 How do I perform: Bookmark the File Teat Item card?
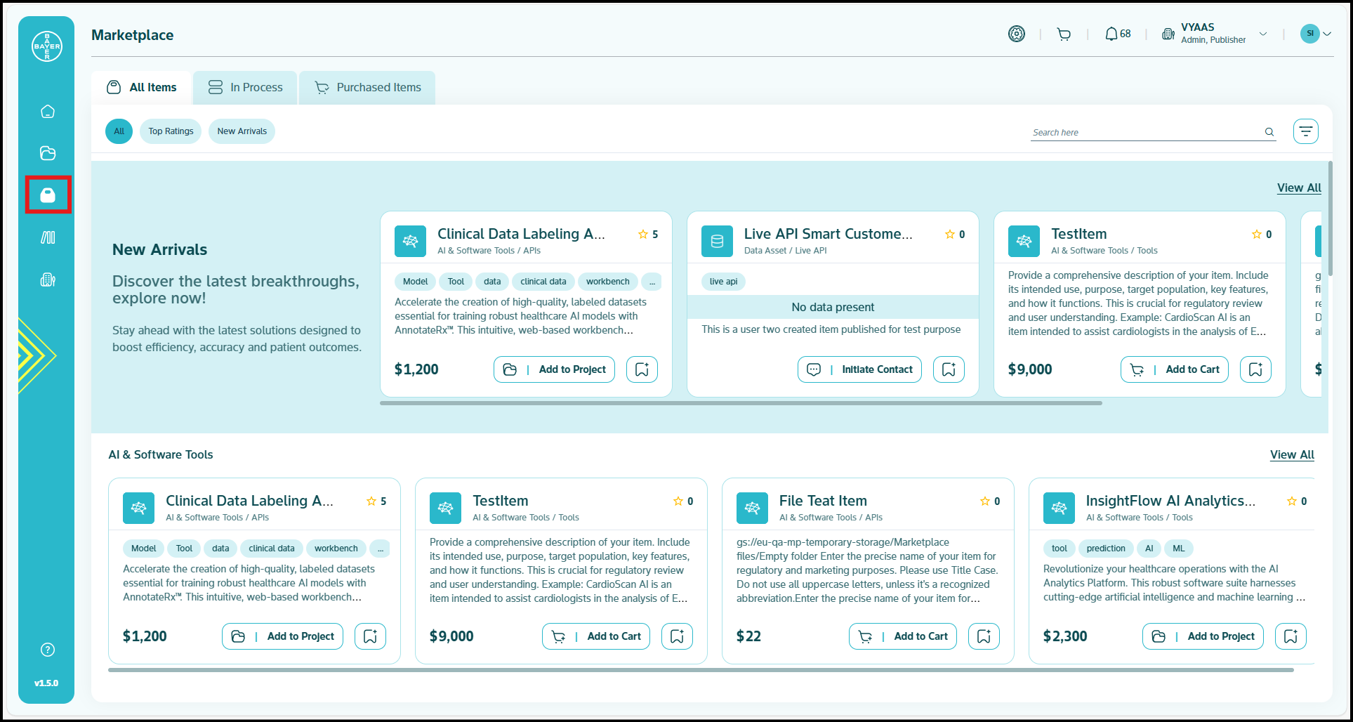coord(984,636)
